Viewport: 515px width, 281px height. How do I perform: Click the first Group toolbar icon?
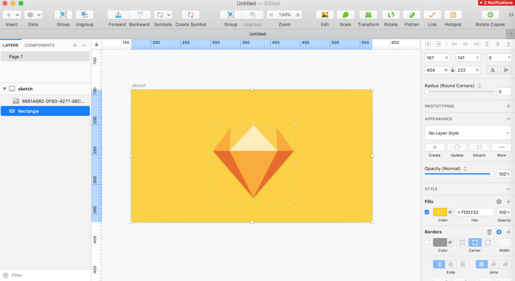(x=63, y=15)
